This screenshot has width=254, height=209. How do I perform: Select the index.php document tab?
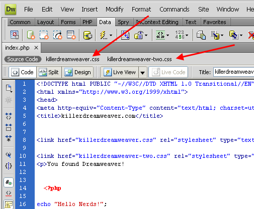click(17, 48)
